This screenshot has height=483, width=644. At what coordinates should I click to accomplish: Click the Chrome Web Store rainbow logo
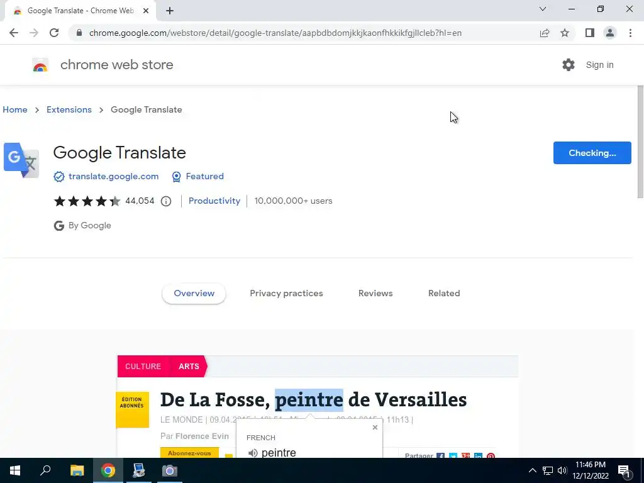point(40,65)
